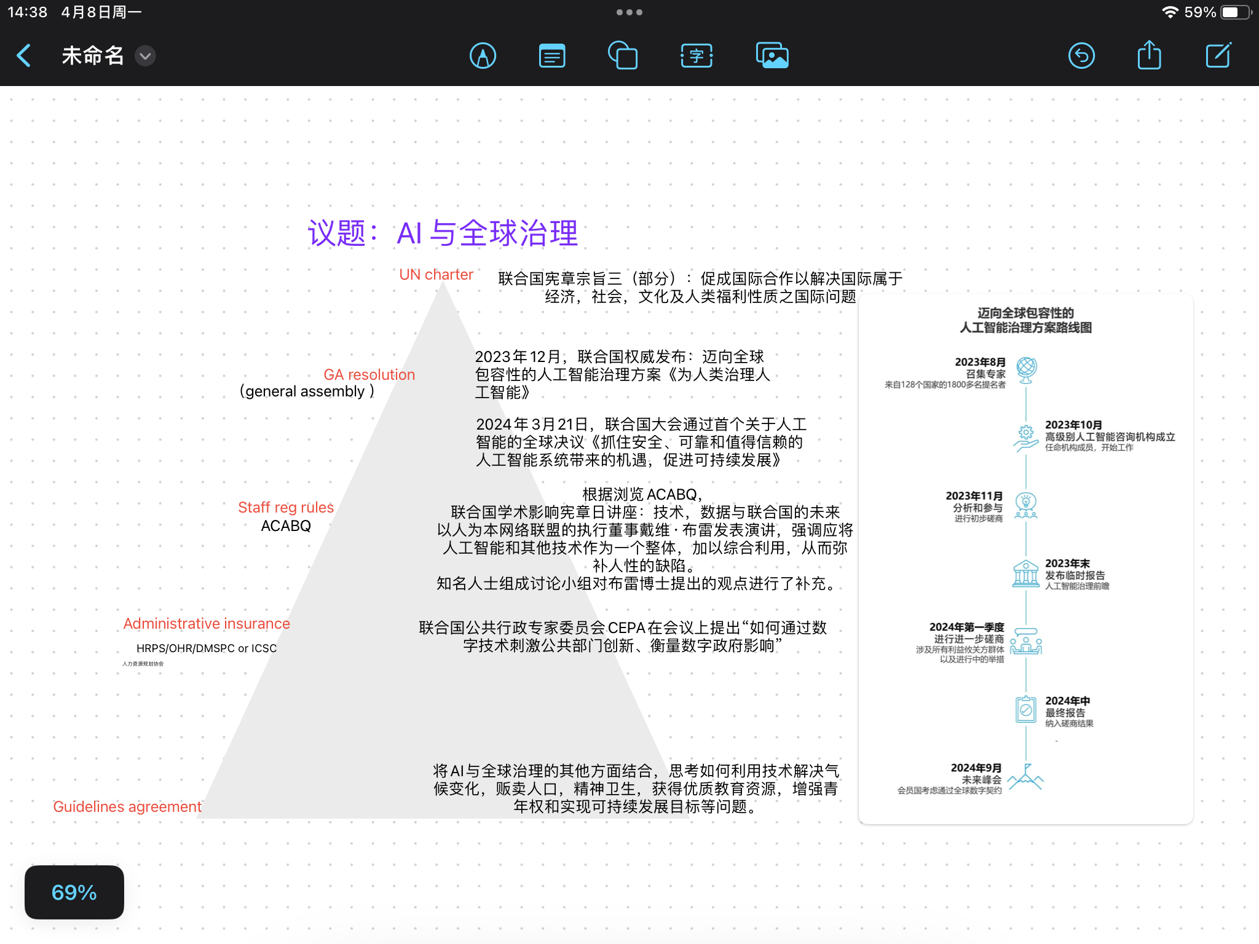
Task: Insert photo or media
Action: pyautogui.click(x=772, y=56)
